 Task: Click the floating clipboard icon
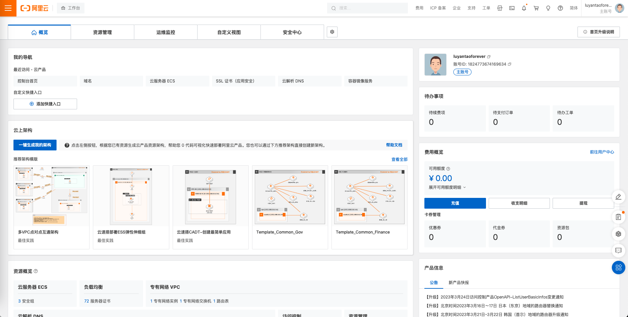coord(618,217)
